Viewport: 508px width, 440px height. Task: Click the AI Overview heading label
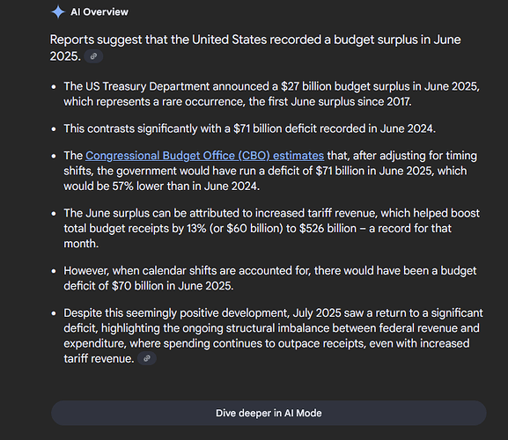99,12
